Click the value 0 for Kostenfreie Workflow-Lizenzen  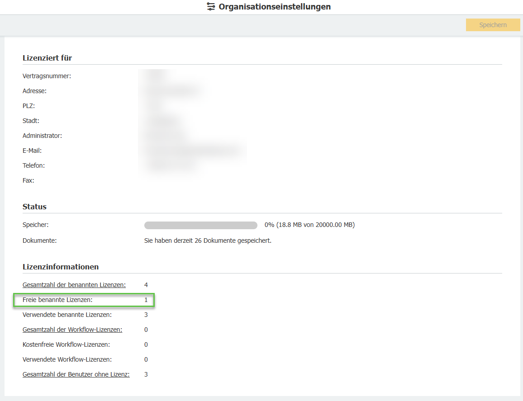[146, 344]
